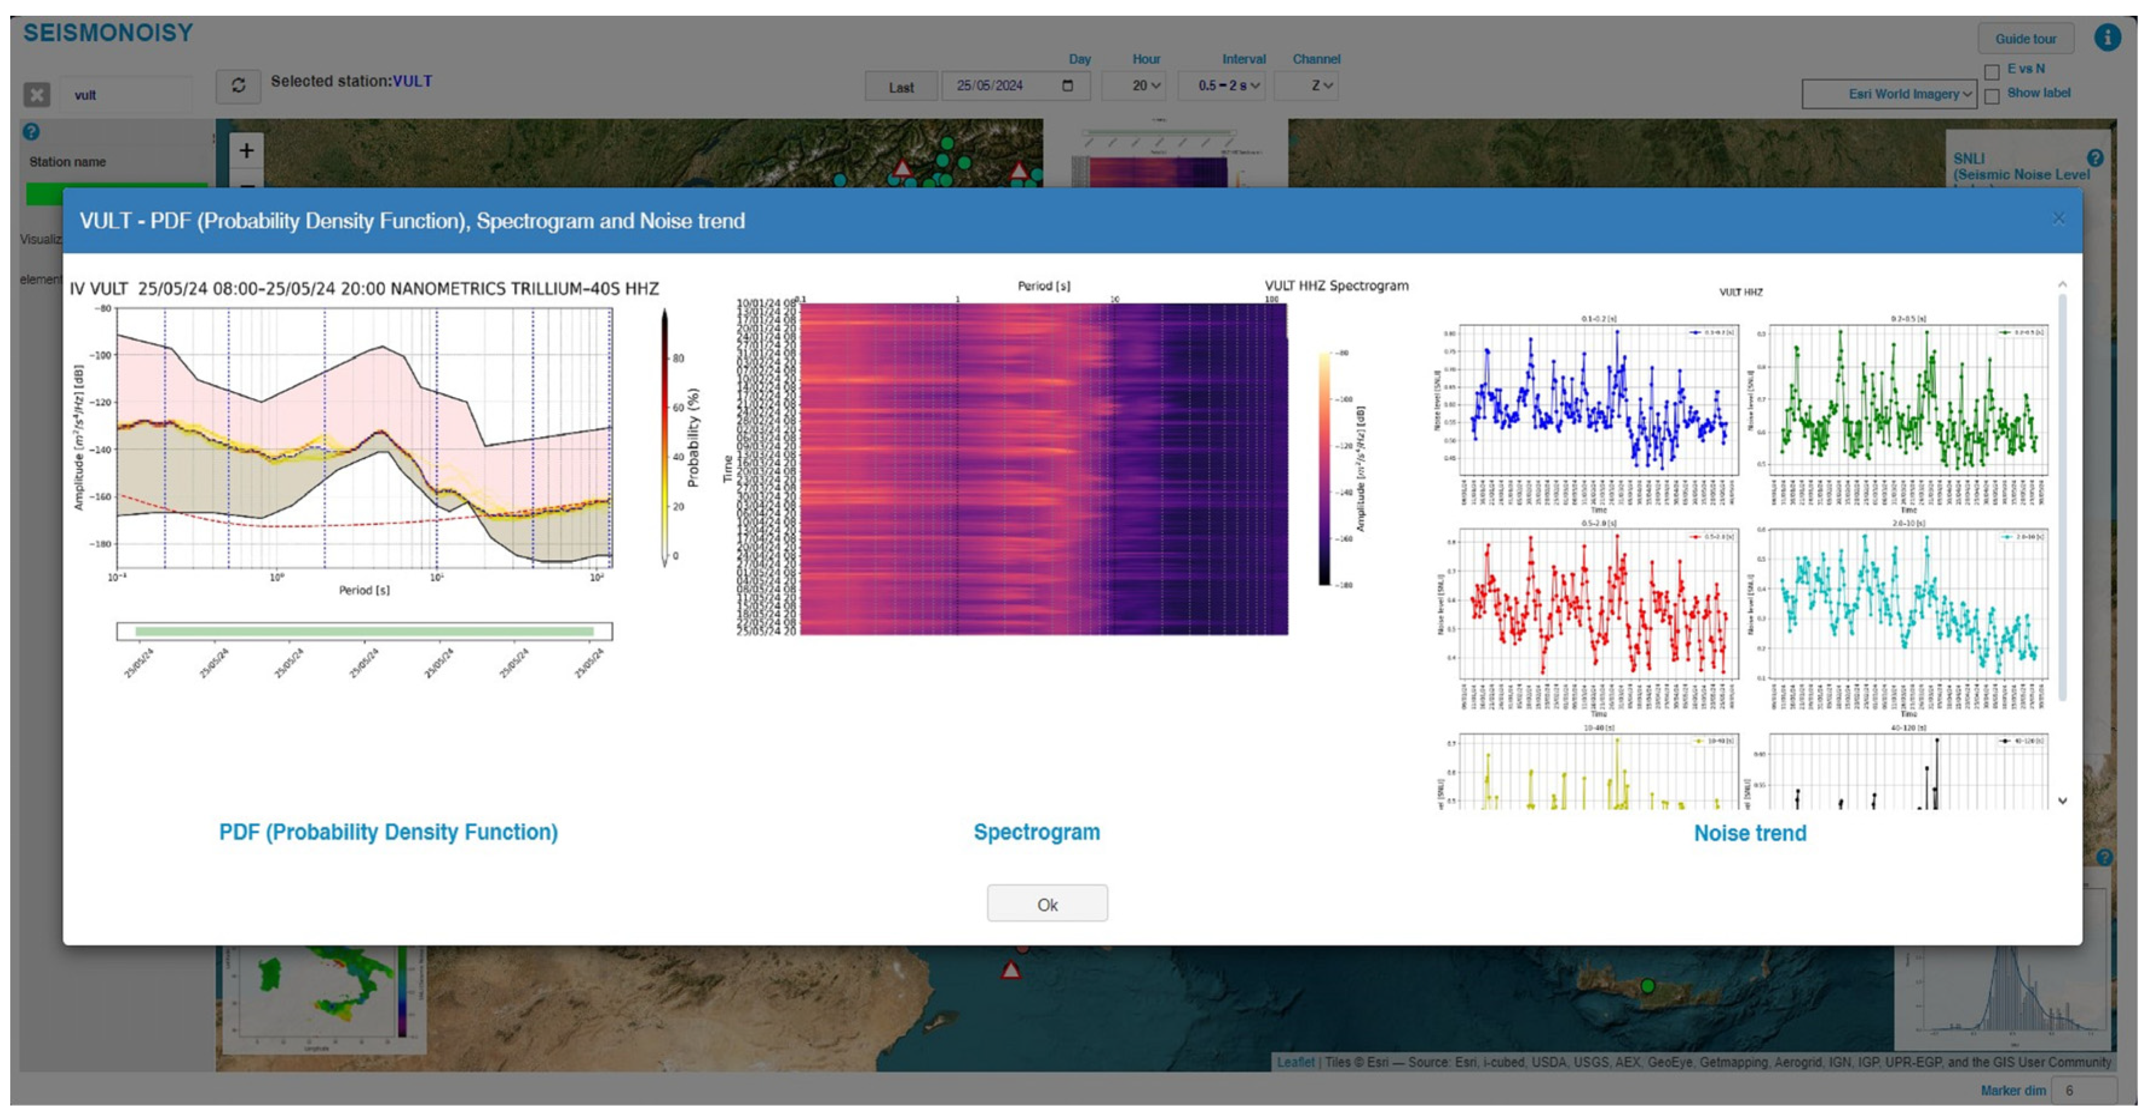2147x1114 pixels.
Task: Open the SNLI help question mark
Action: [x=2094, y=158]
